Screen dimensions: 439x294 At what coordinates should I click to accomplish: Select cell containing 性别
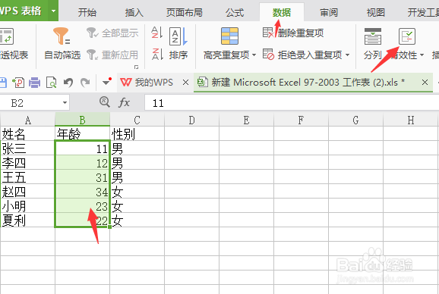click(x=137, y=134)
